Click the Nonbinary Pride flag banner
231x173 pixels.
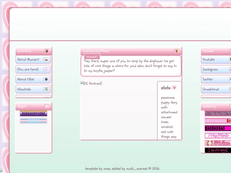coord(34,114)
